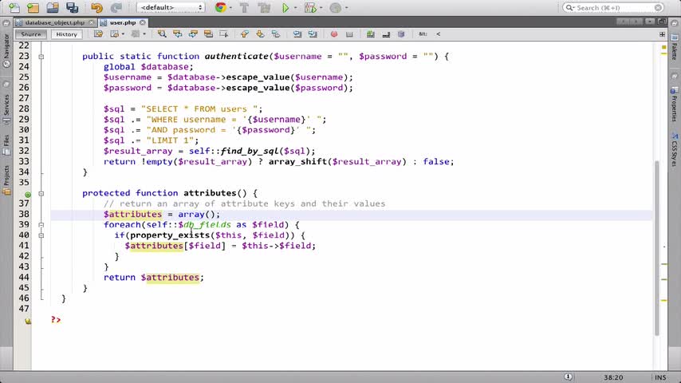
Task: Click the green override marker at line 36
Action: [x=28, y=195]
